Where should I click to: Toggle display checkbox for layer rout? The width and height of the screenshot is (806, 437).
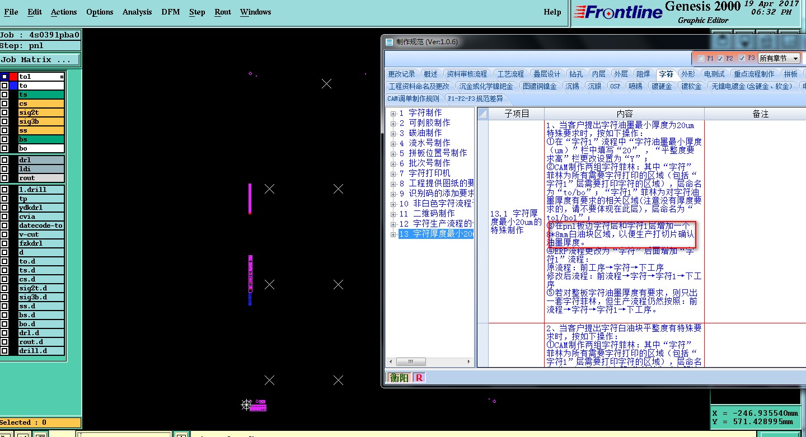coord(4,178)
